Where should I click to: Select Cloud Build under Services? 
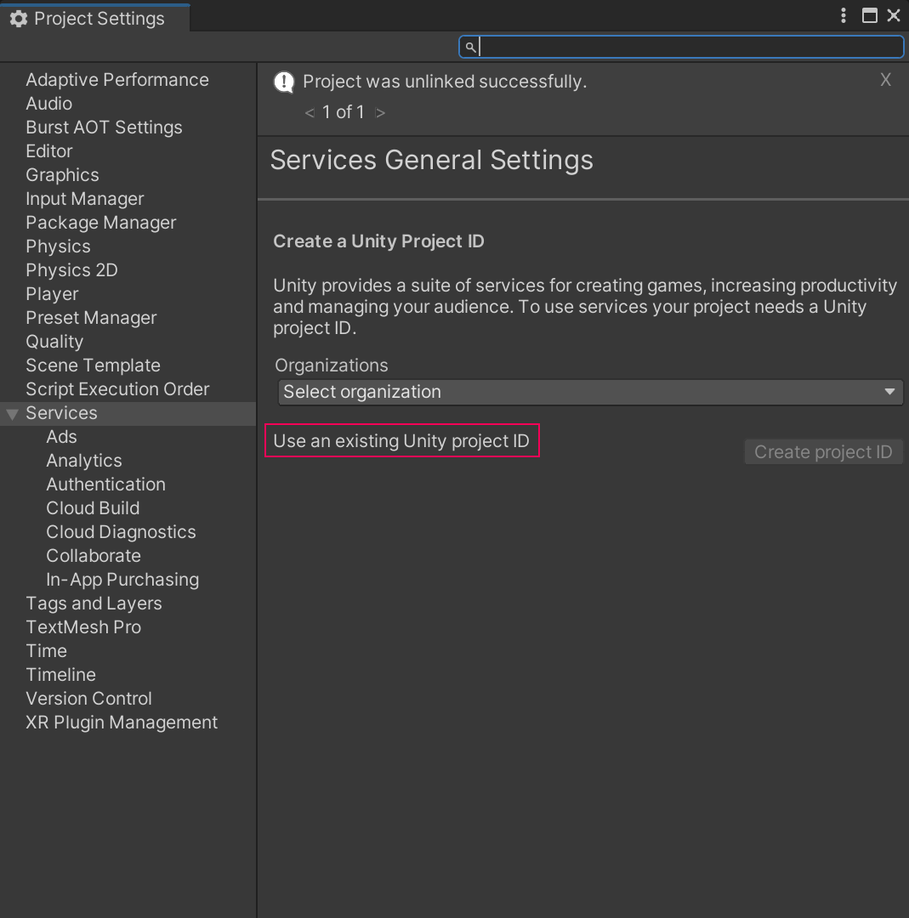[93, 508]
